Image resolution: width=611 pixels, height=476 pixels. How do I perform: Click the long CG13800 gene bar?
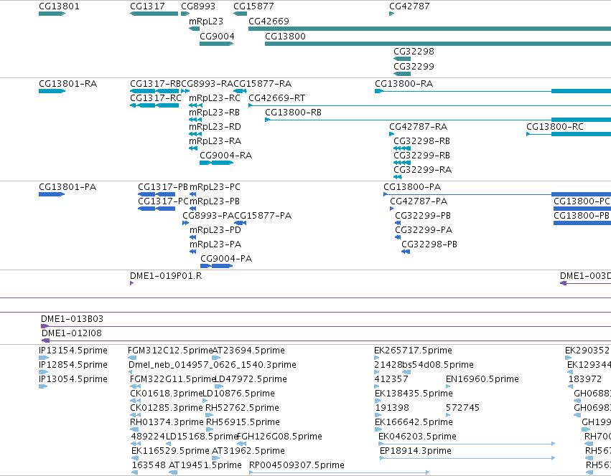(x=438, y=44)
